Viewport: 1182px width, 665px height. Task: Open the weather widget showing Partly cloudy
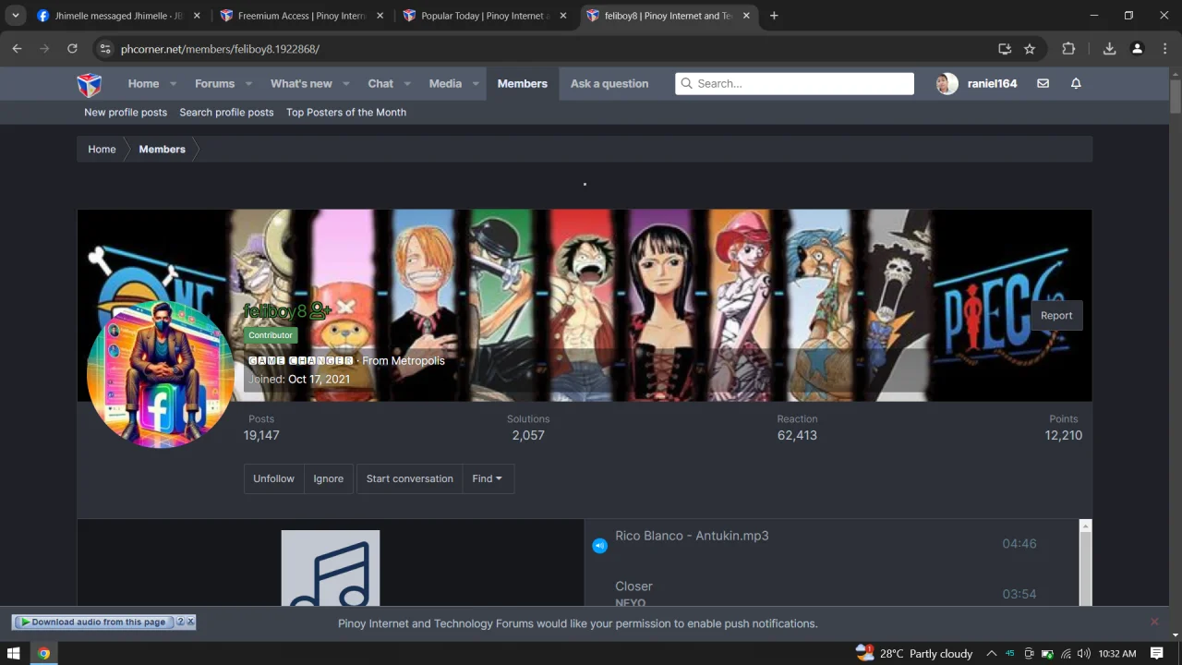click(914, 653)
